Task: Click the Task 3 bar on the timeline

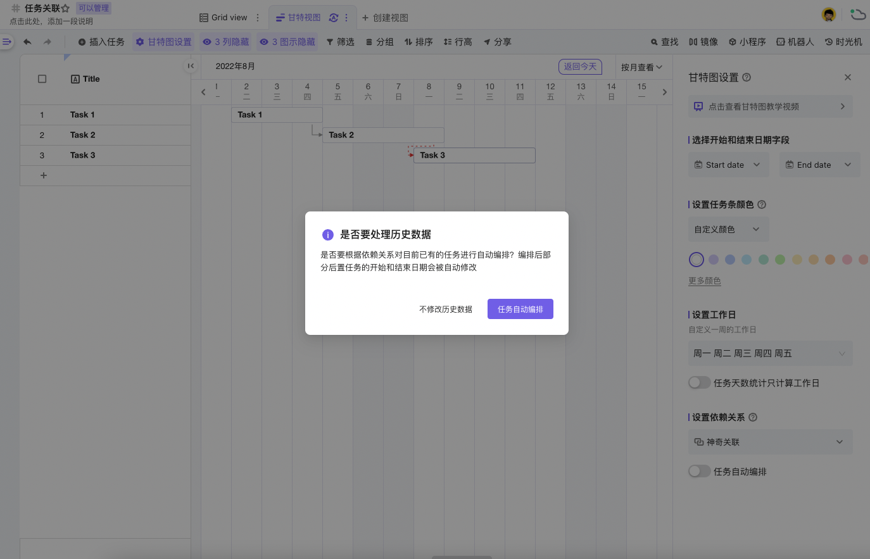Action: (x=474, y=155)
